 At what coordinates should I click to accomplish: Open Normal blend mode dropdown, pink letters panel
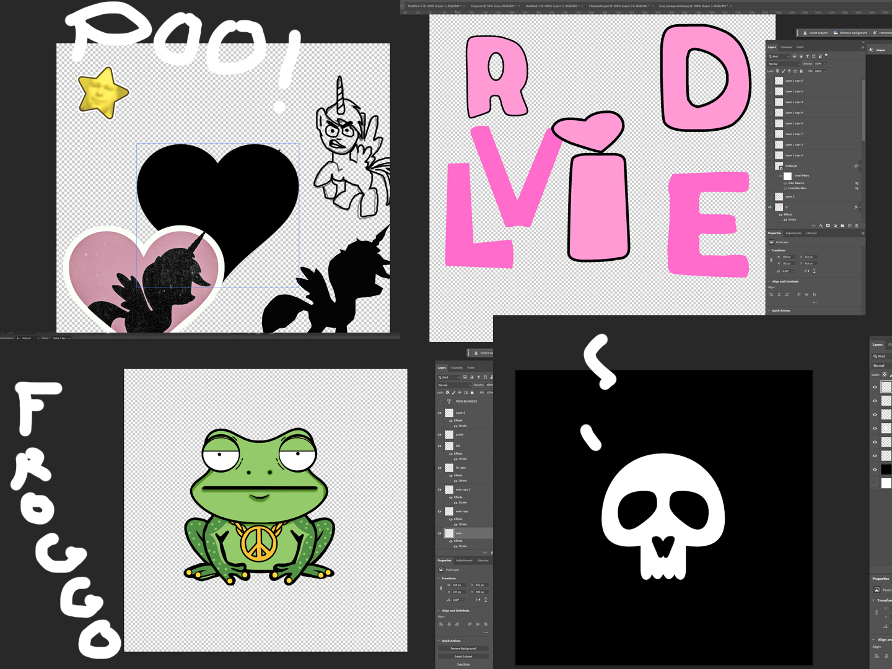(x=784, y=64)
